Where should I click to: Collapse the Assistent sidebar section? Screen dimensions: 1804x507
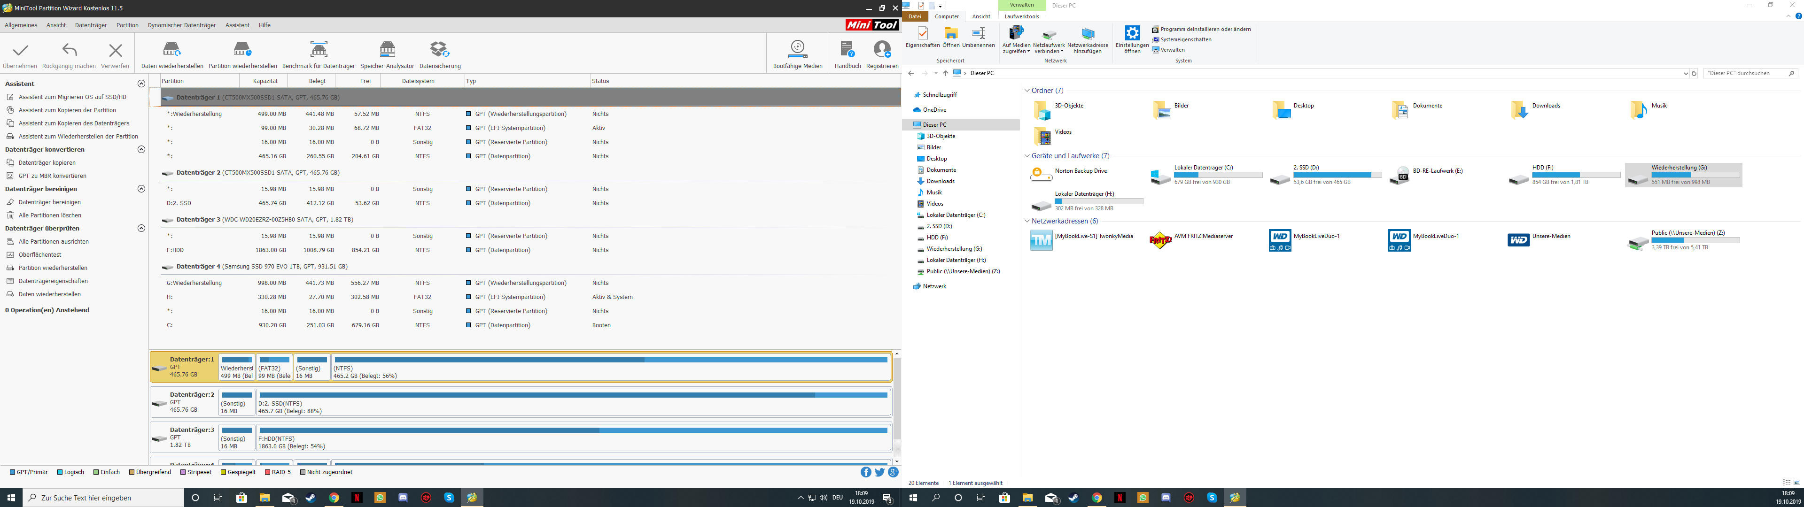(141, 84)
